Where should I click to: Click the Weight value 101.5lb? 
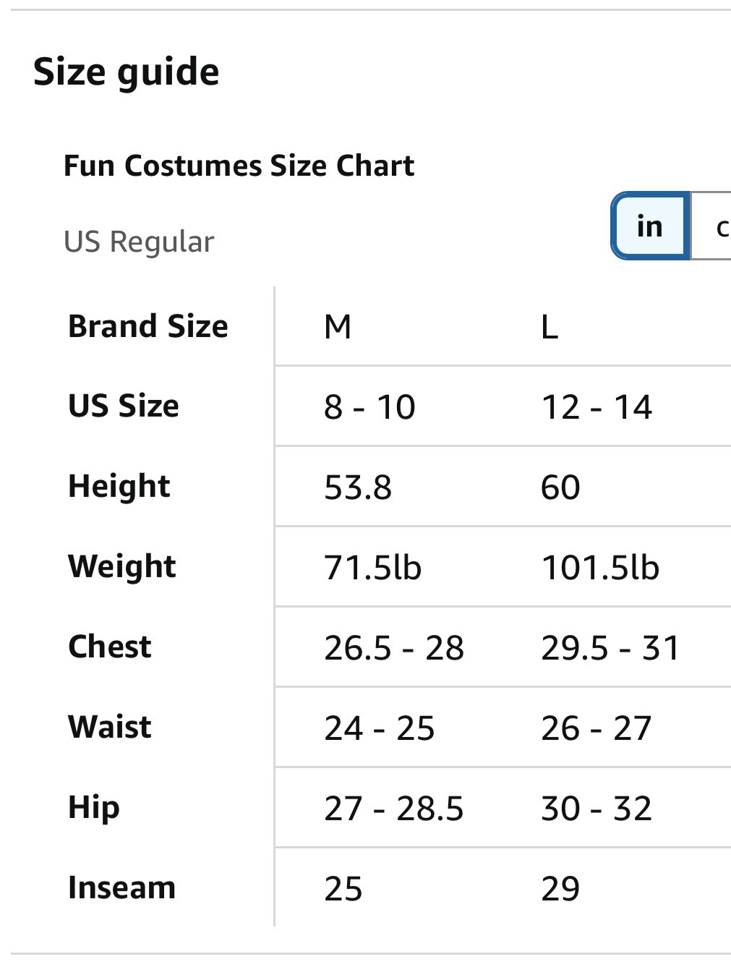point(600,568)
